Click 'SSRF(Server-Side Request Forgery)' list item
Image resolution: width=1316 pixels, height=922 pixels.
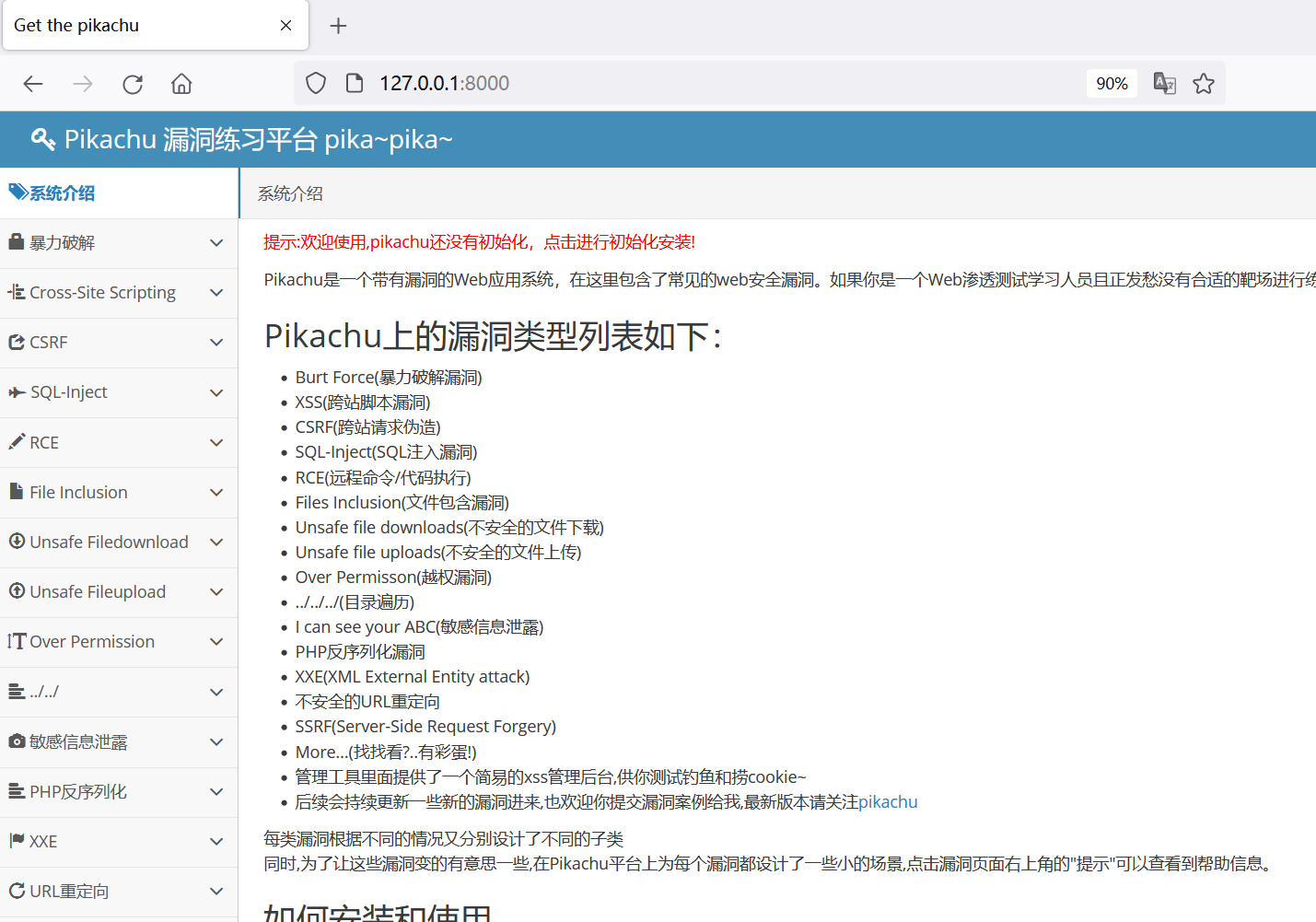point(425,727)
